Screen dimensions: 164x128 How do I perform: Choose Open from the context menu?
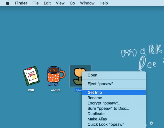114,75
